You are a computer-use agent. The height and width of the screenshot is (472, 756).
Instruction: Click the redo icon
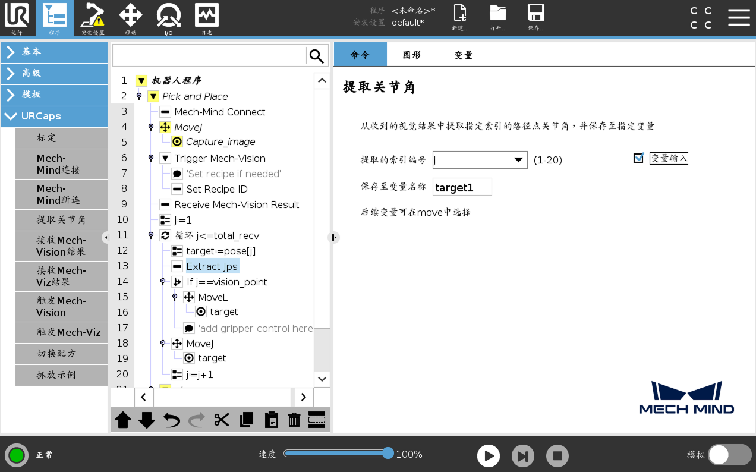[196, 420]
